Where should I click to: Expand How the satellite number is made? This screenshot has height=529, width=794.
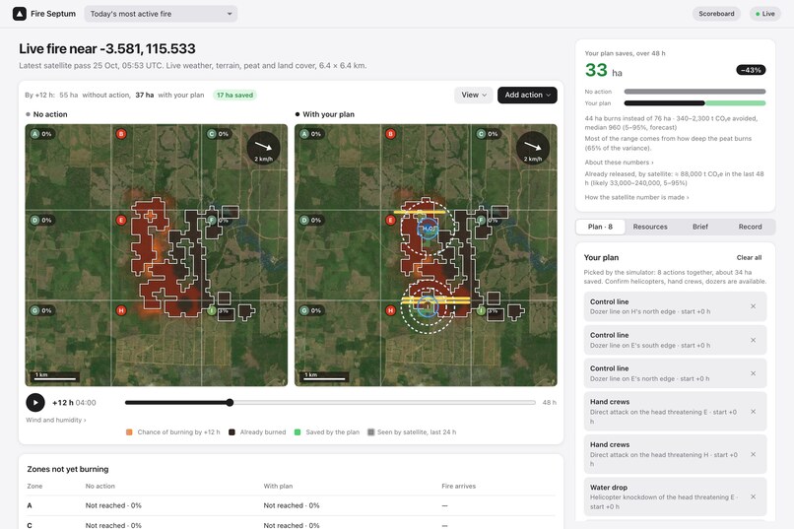(636, 197)
